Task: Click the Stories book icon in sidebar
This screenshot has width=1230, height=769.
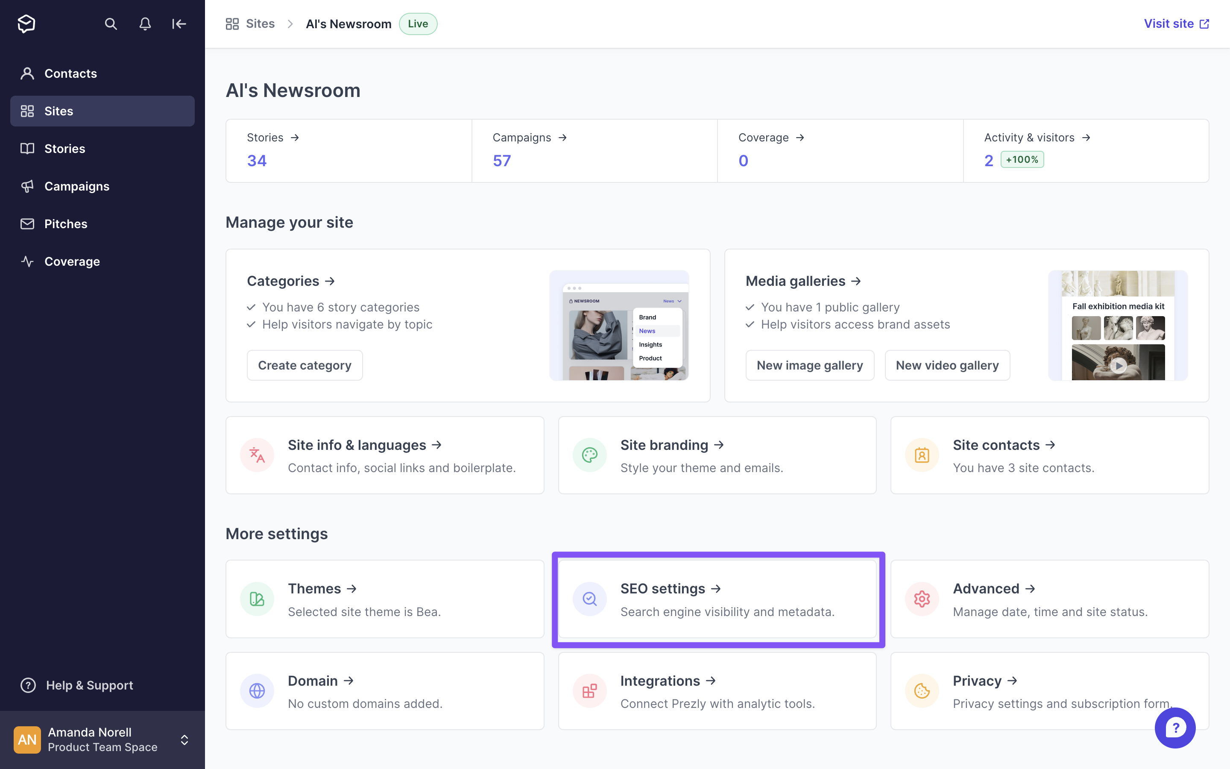Action: [27, 149]
